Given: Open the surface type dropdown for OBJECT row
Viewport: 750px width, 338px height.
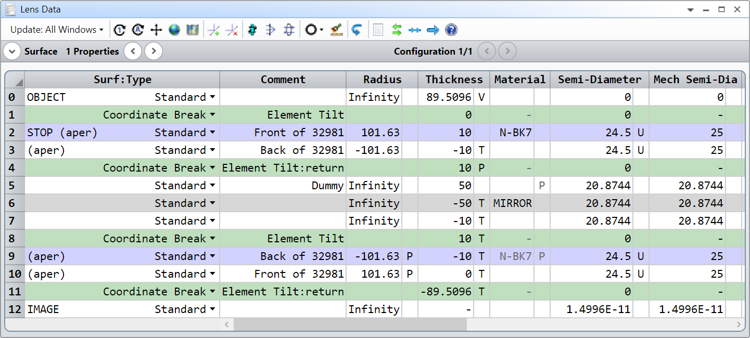Looking at the screenshot, I should click(x=212, y=97).
